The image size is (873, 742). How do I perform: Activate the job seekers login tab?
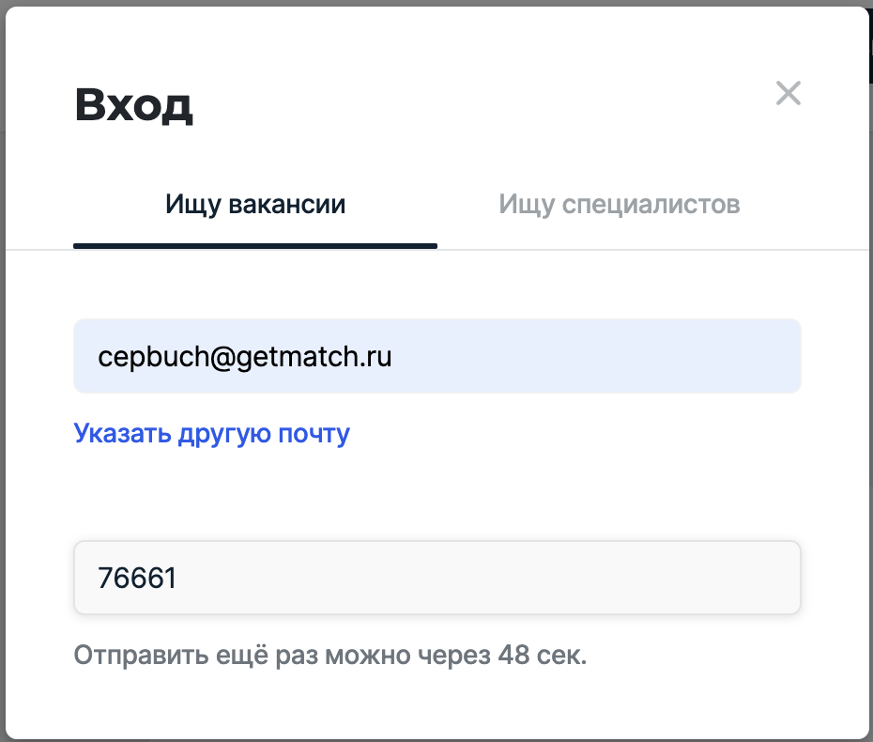(x=255, y=205)
